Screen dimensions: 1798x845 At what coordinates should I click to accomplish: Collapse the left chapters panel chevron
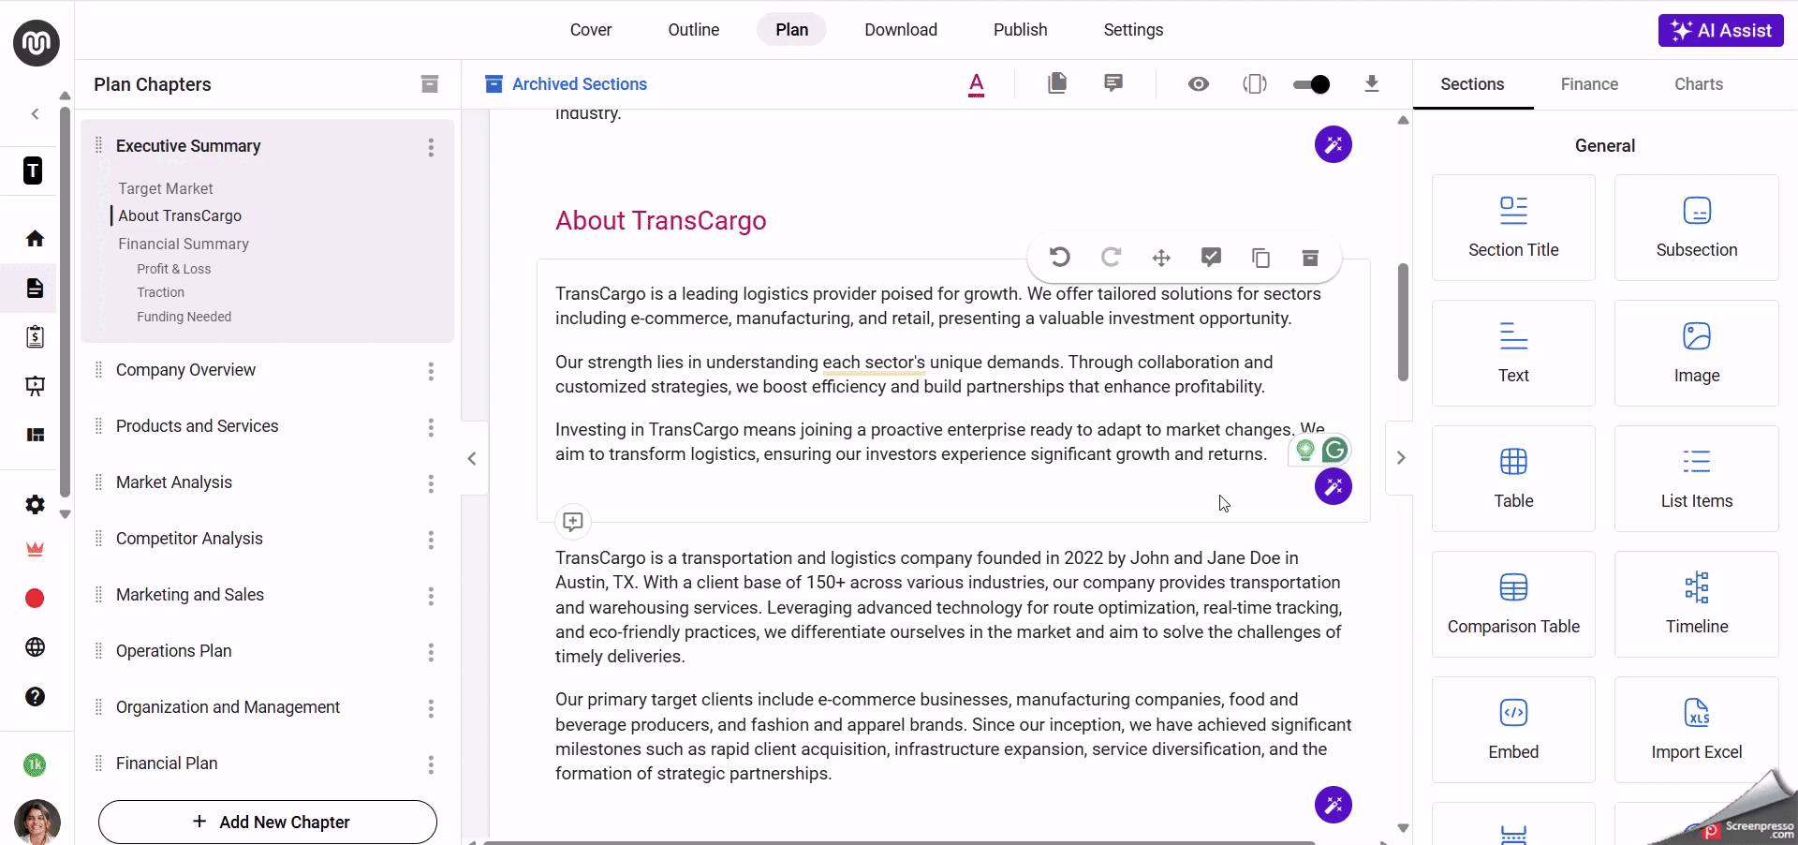tap(472, 458)
